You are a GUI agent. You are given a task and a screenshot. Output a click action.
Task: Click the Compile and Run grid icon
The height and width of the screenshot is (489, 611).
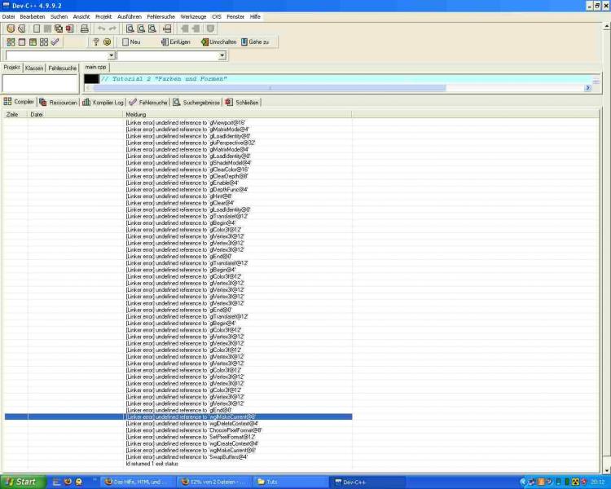(x=33, y=42)
